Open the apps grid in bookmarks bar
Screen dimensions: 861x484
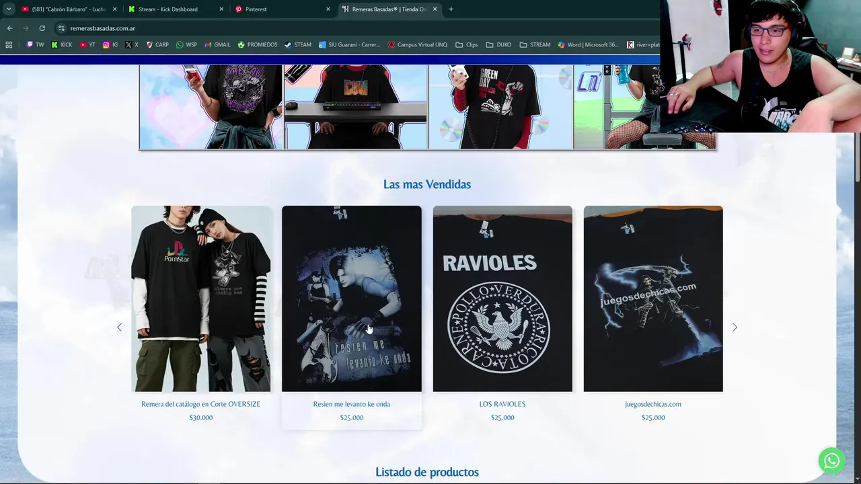coord(9,45)
